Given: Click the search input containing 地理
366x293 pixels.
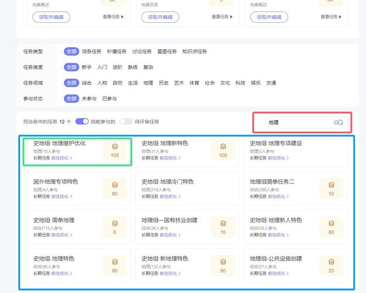Looking at the screenshot, I should (305, 122).
